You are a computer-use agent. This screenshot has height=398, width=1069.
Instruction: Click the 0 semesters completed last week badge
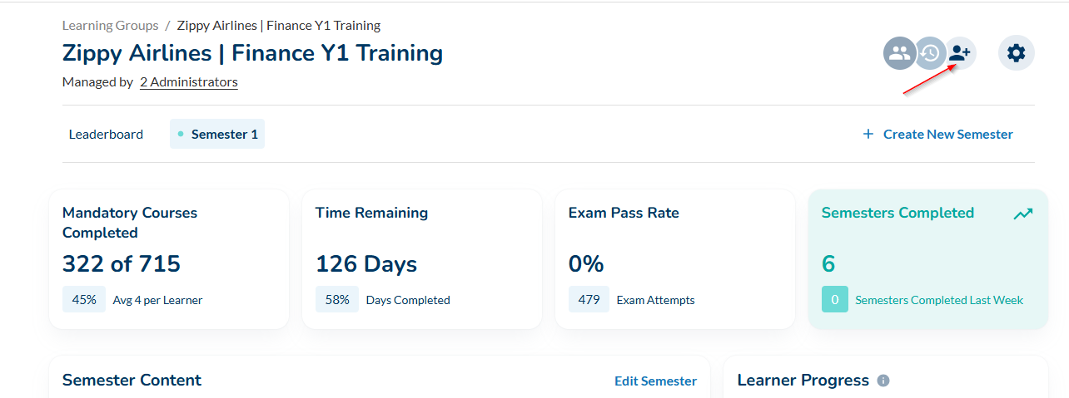pyautogui.click(x=834, y=300)
